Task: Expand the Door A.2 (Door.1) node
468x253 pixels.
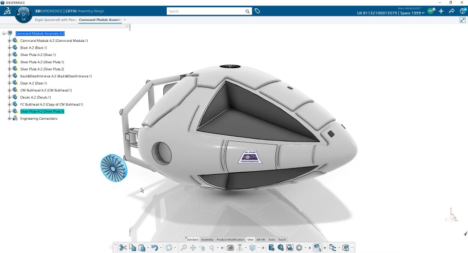Action: click(9, 83)
